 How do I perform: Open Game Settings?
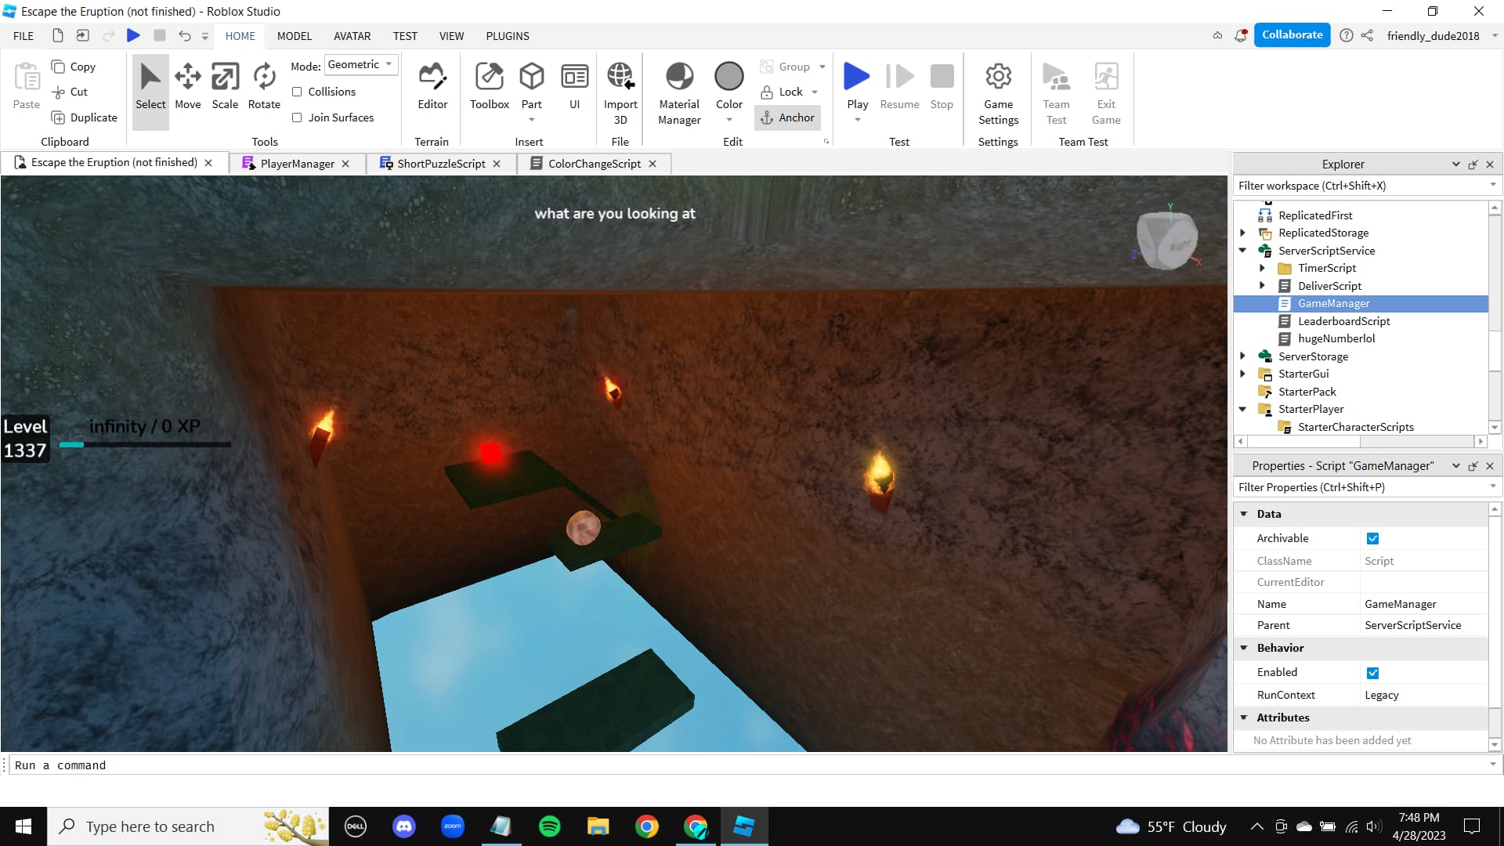click(x=998, y=92)
